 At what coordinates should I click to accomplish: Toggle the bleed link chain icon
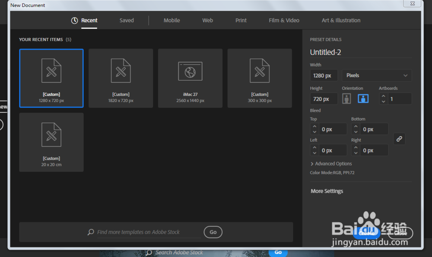[399, 139]
